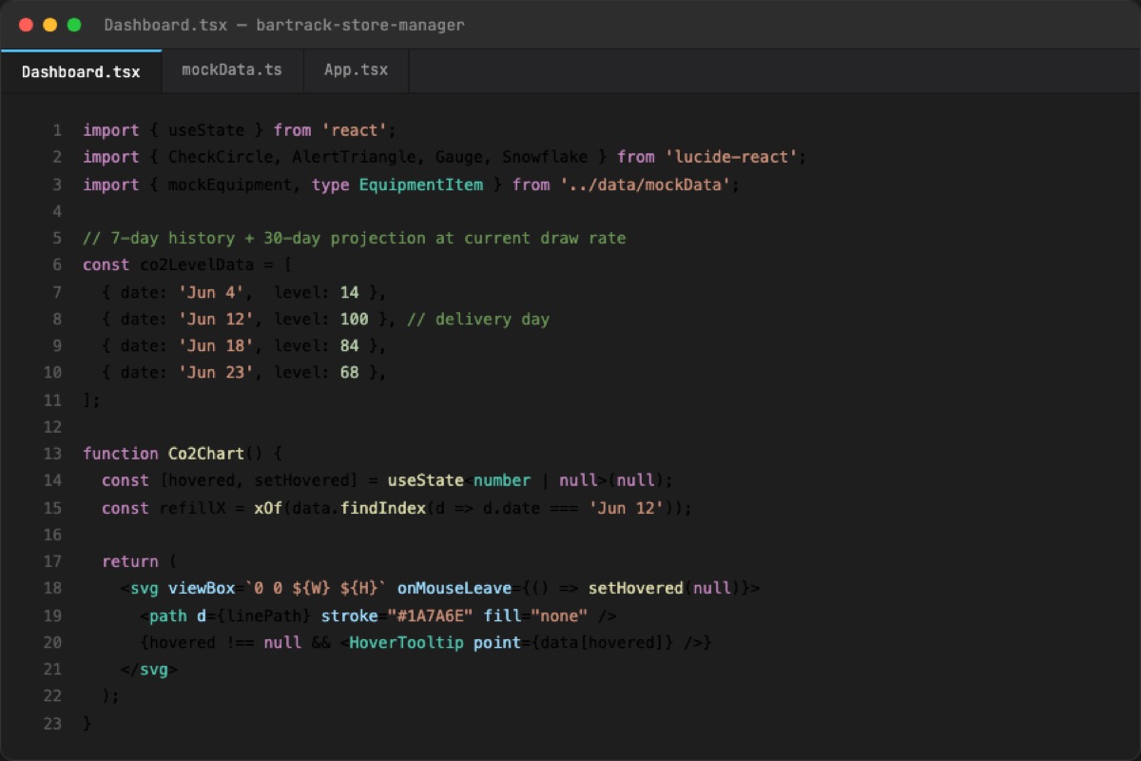Open the mockData.ts tab
The image size is (1141, 761).
pyautogui.click(x=233, y=70)
